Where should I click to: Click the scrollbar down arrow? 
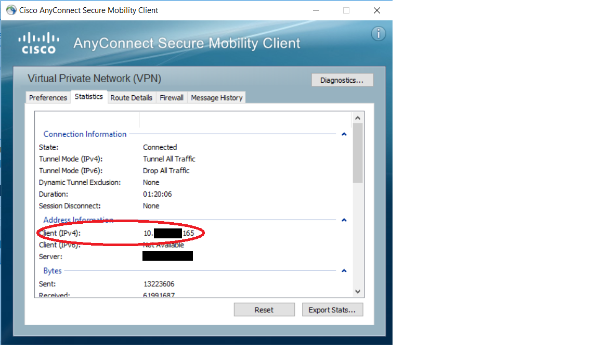(357, 291)
